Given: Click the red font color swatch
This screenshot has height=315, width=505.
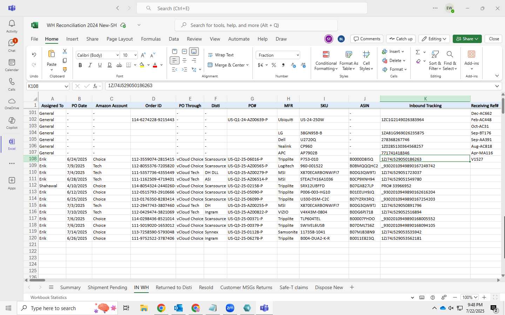Looking at the screenshot, I should (x=155, y=65).
